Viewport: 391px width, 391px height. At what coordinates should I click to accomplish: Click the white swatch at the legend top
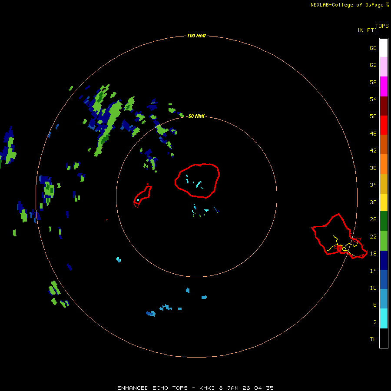click(384, 48)
